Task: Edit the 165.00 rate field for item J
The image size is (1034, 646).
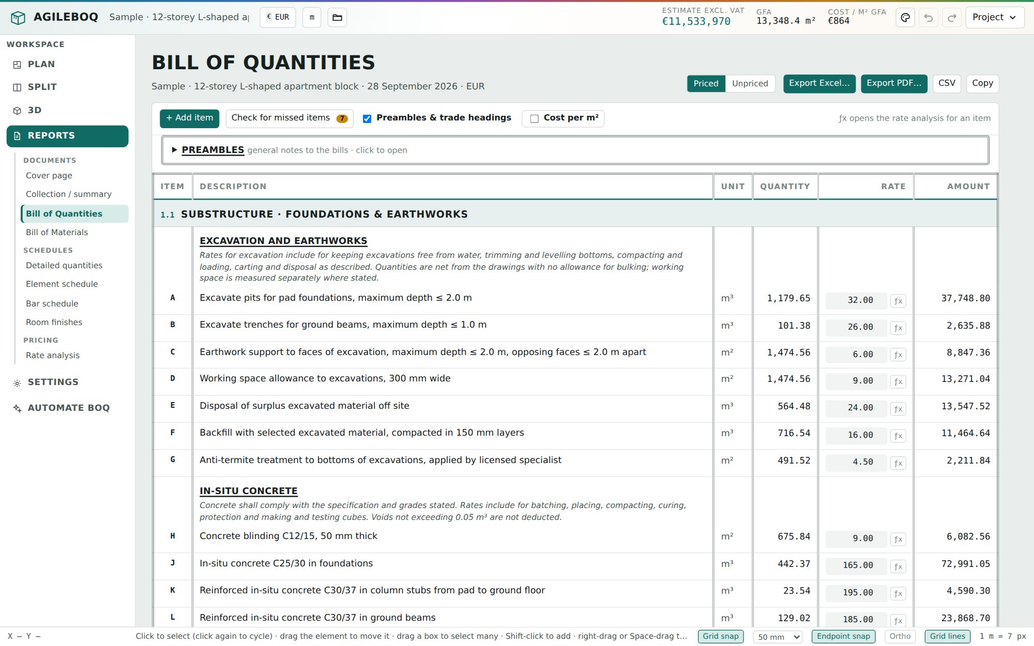Action: (x=856, y=566)
